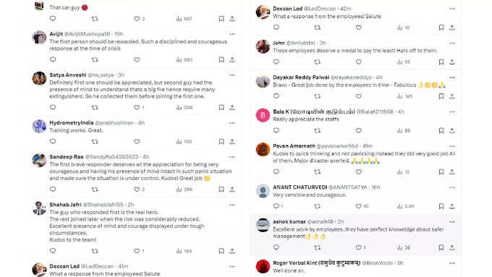Open more options menu on Pavan Amarnath's tweet
Image resolution: width=492 pixels, height=277 pixels.
pos(452,146)
